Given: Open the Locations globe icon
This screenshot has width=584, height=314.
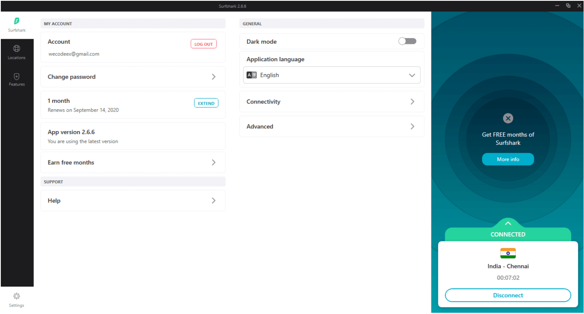Looking at the screenshot, I should tap(17, 48).
